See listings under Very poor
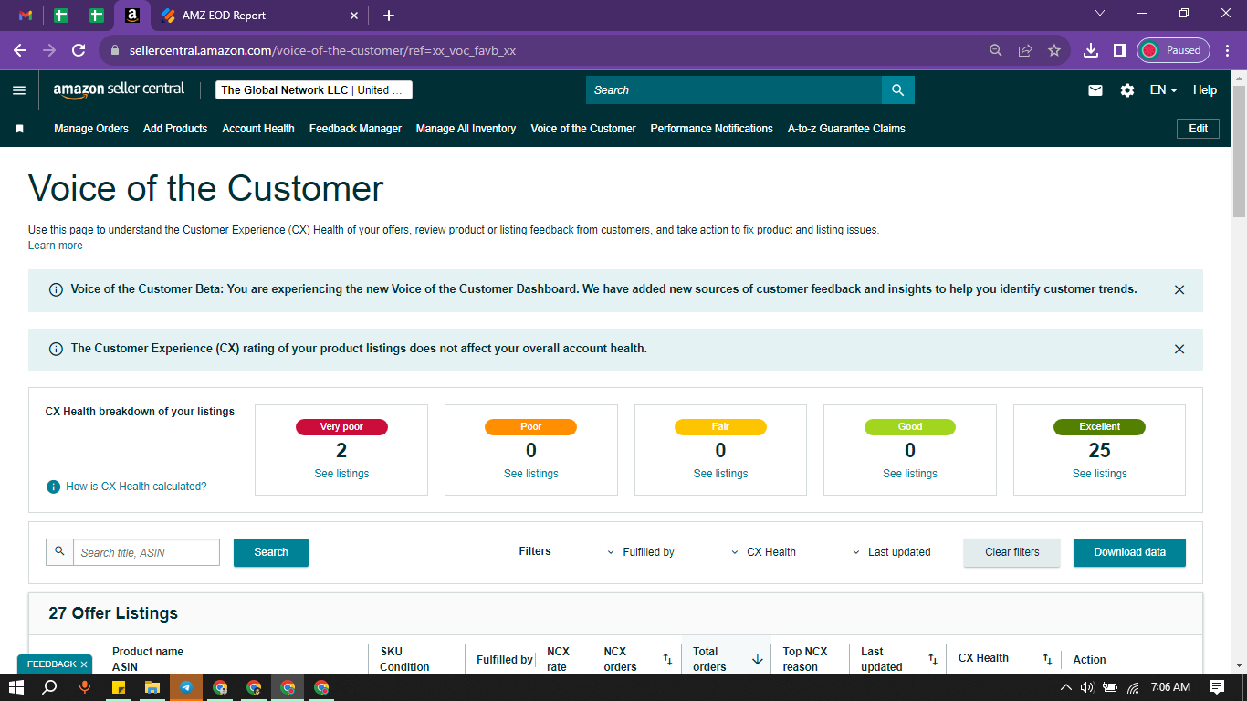Viewport: 1247px width, 701px height. tap(341, 474)
